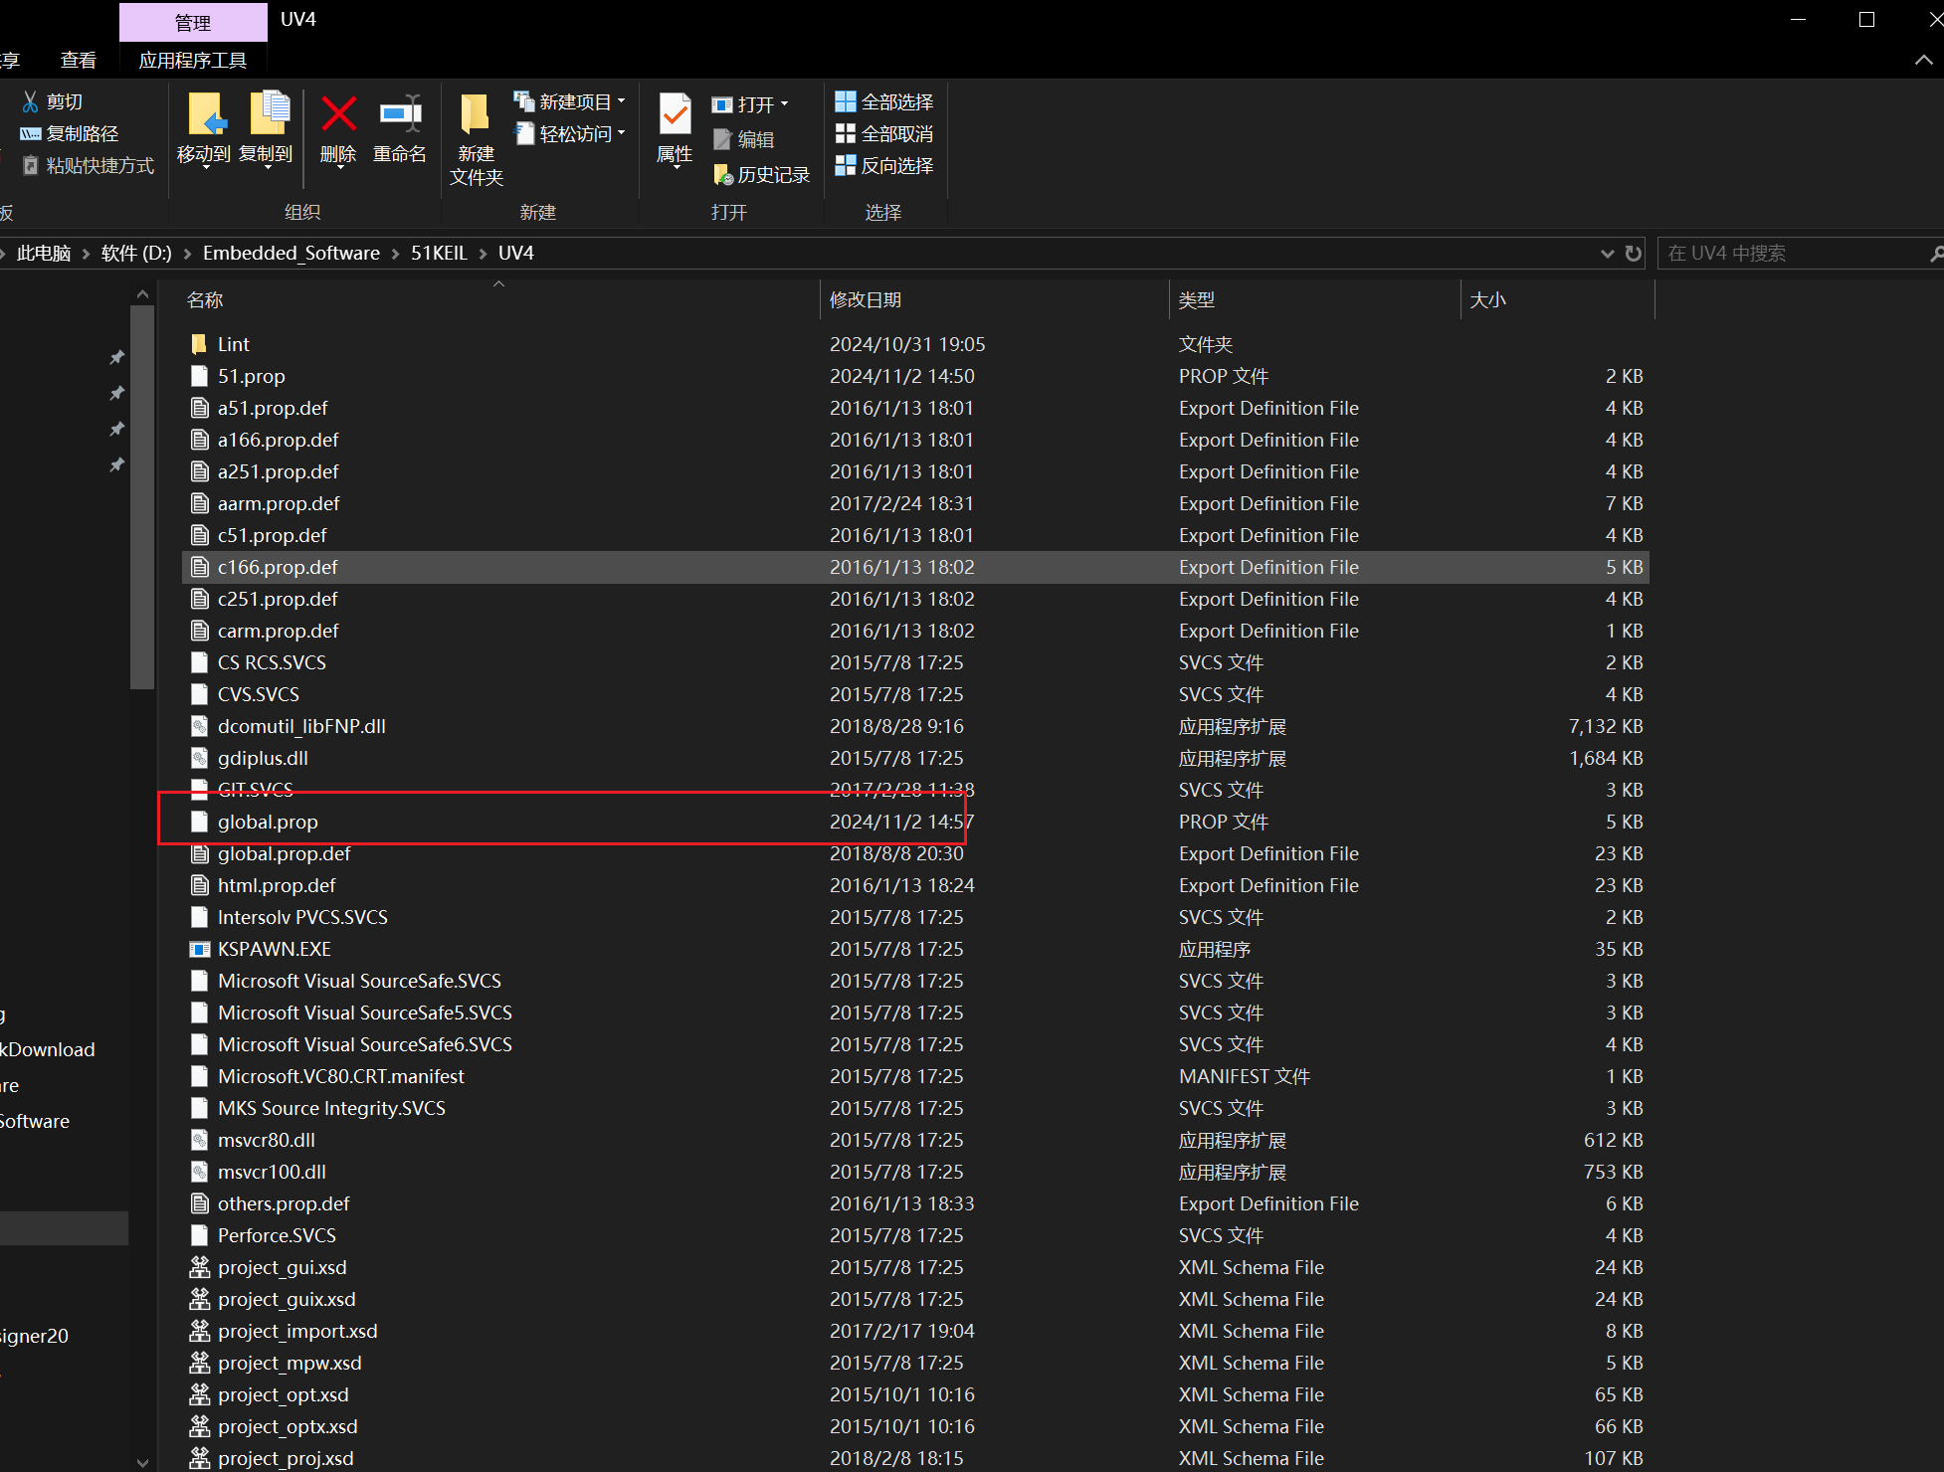Navigate to 51KEIL in the breadcrumb path
1944x1472 pixels.
coord(439,253)
